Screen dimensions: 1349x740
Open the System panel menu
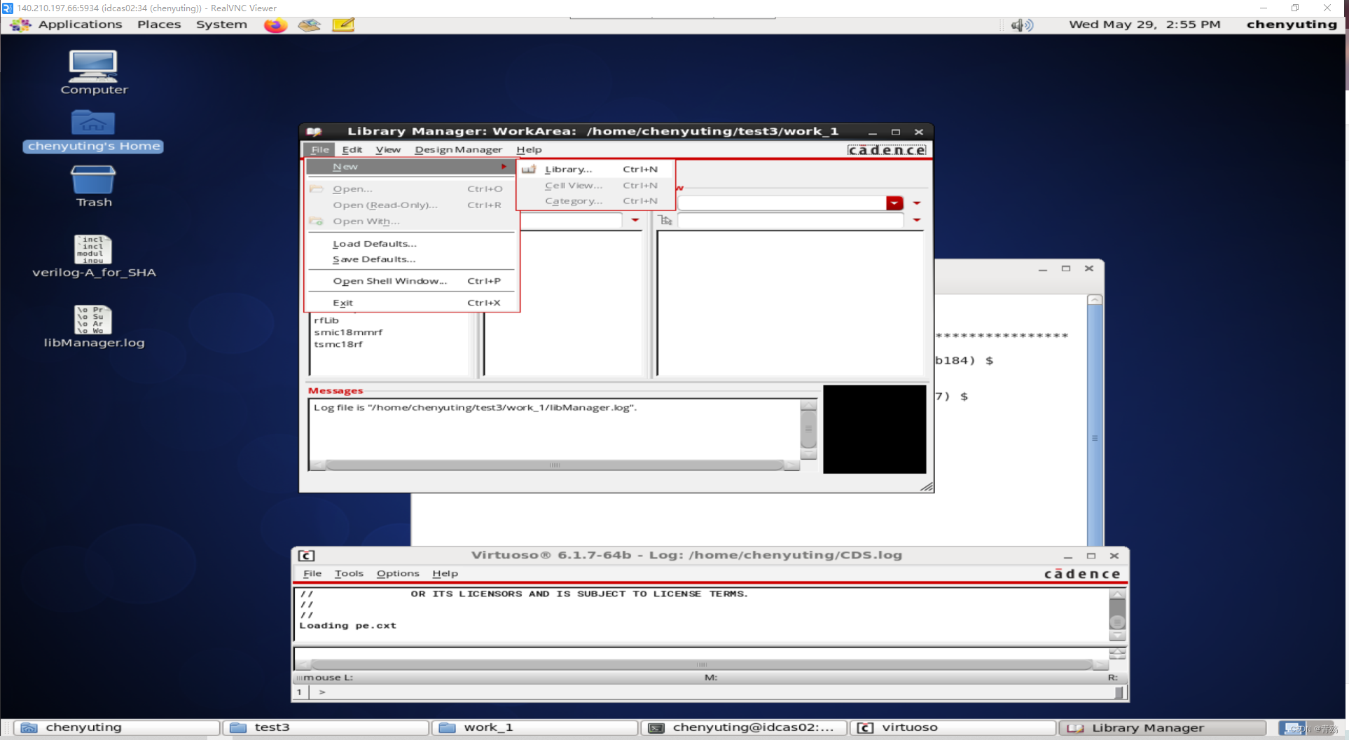pyautogui.click(x=221, y=25)
